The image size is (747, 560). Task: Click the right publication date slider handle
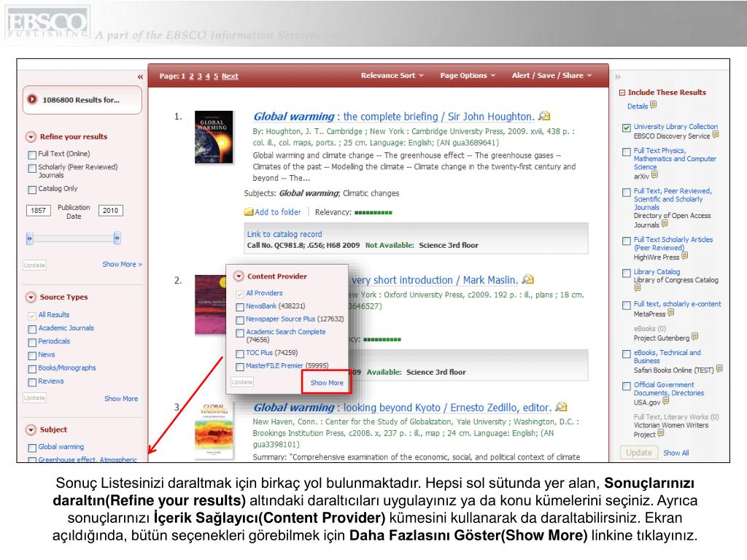117,238
